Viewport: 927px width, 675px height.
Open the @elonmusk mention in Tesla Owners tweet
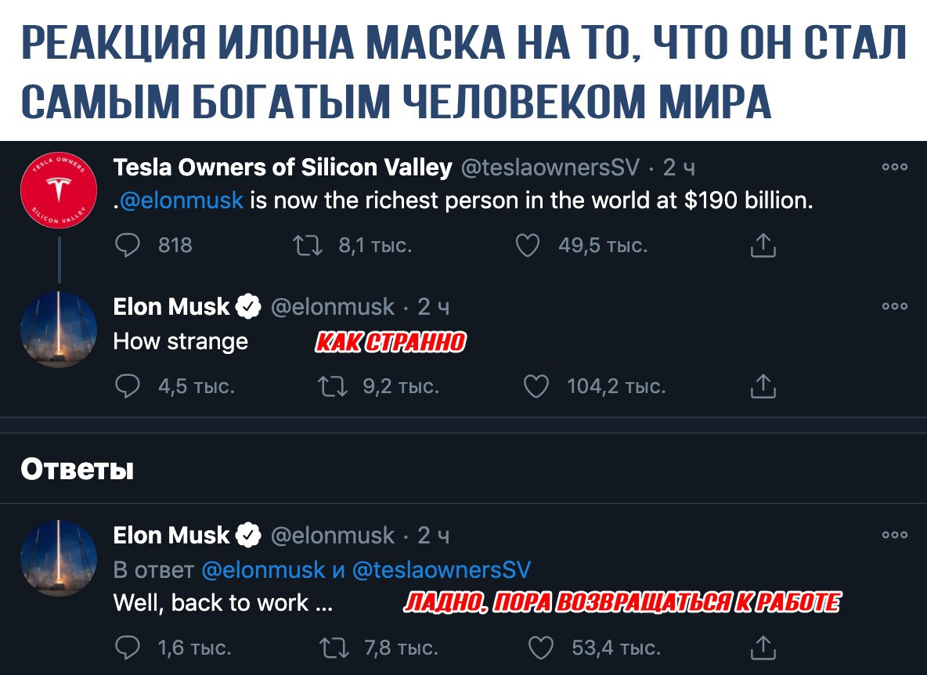coord(182,200)
